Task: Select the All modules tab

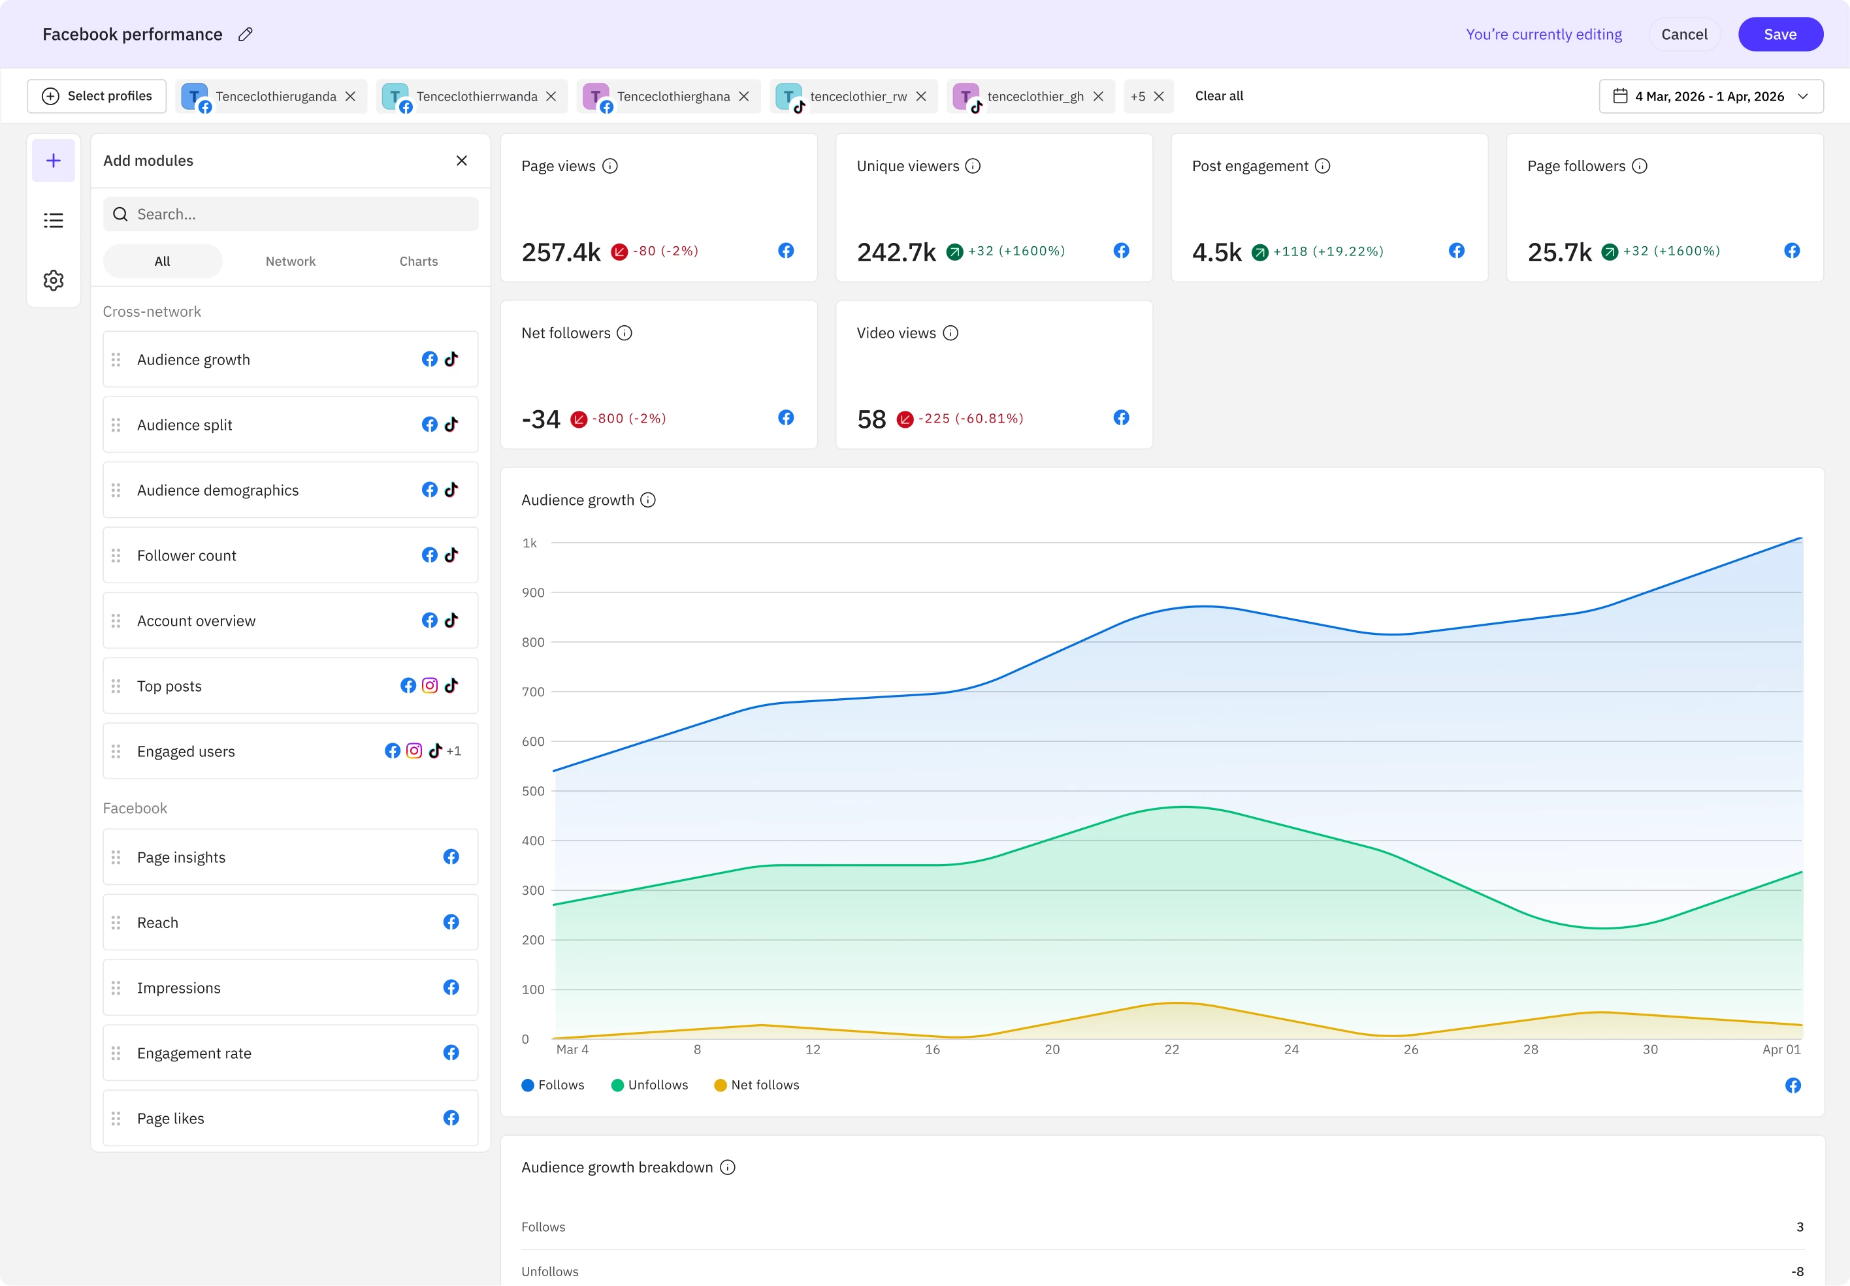Action: point(162,261)
